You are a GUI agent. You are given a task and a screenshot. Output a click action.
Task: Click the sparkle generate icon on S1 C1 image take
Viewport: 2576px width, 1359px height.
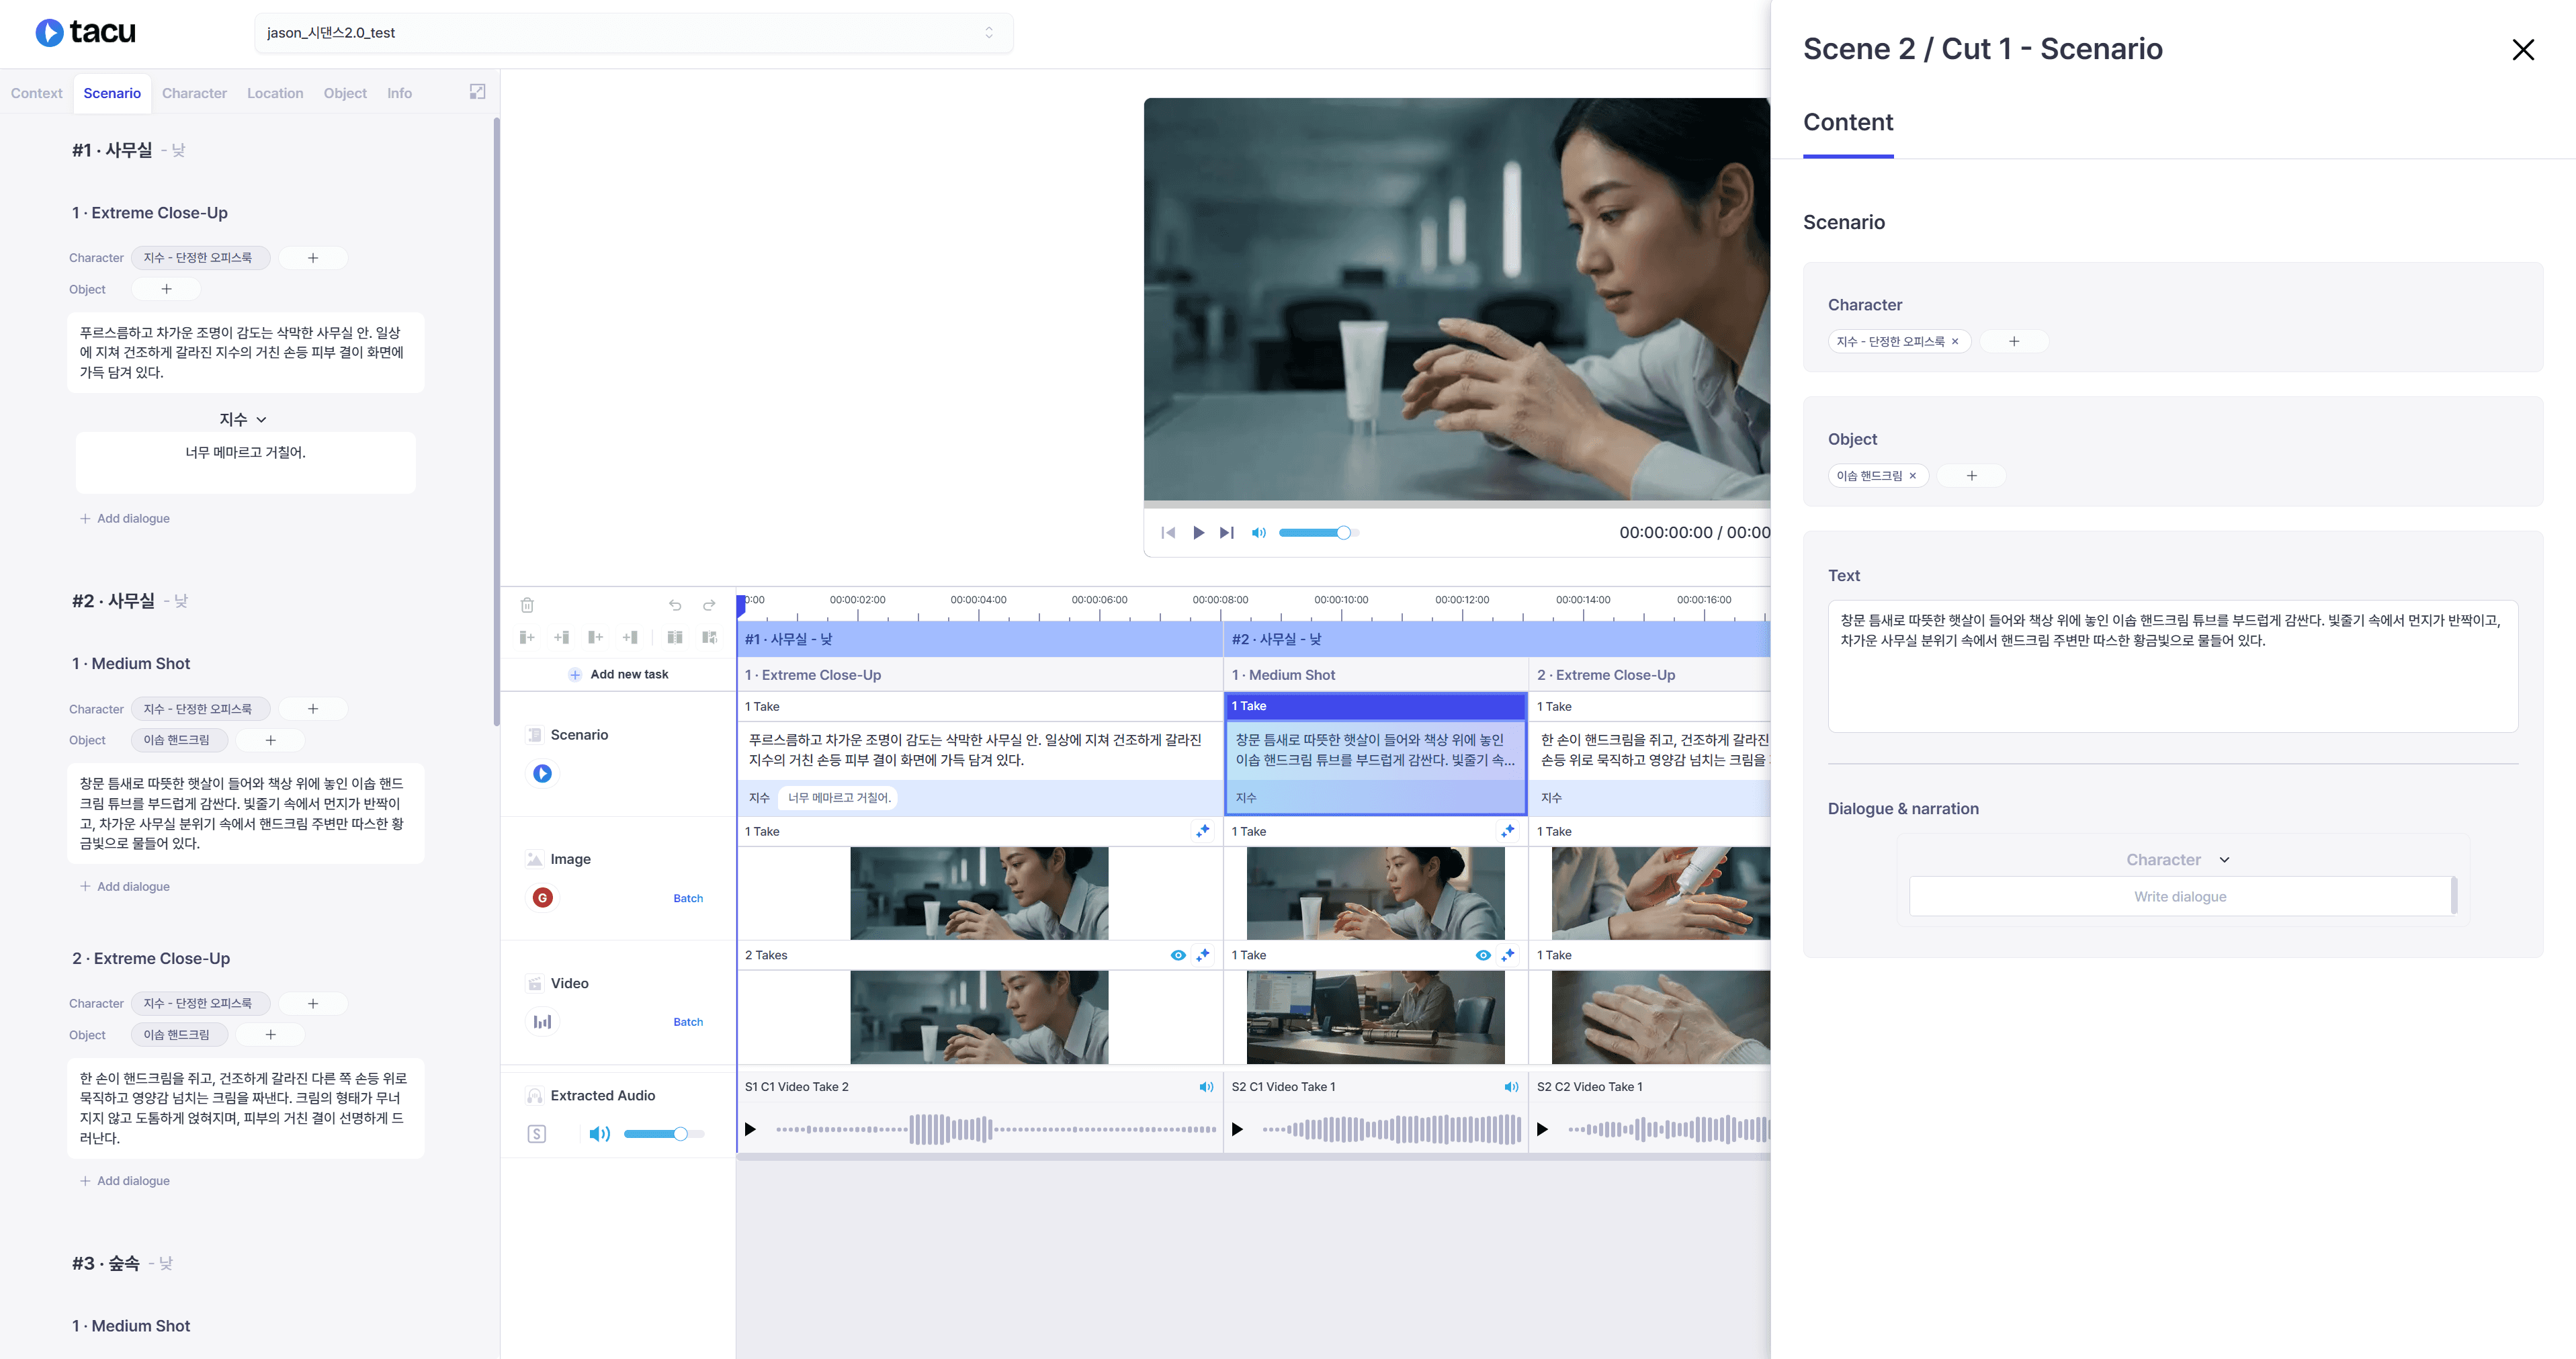click(x=1203, y=831)
